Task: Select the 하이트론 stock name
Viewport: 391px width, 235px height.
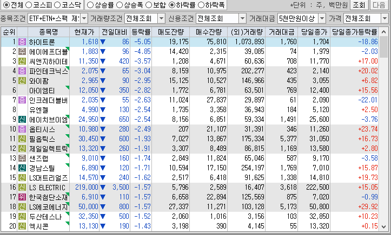Action: point(42,42)
